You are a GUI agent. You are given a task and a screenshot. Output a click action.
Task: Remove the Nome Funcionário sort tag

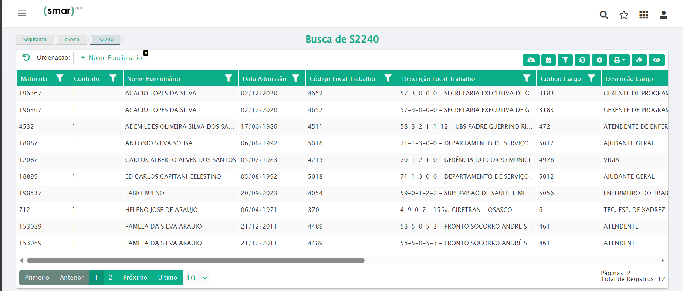(146, 53)
